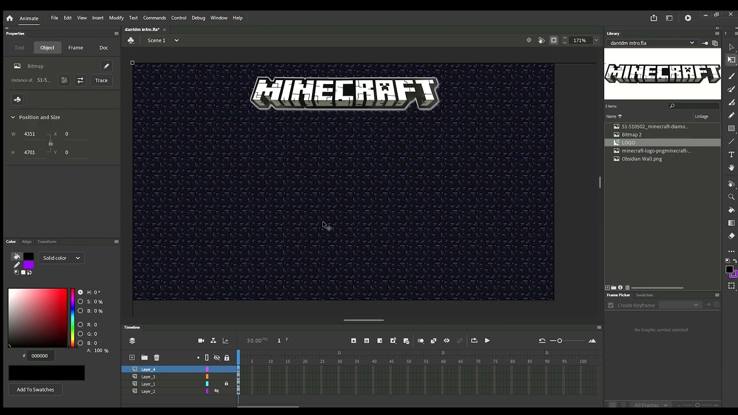Viewport: 738px width, 415px height.
Task: Open the Modify menu
Action: [x=116, y=18]
